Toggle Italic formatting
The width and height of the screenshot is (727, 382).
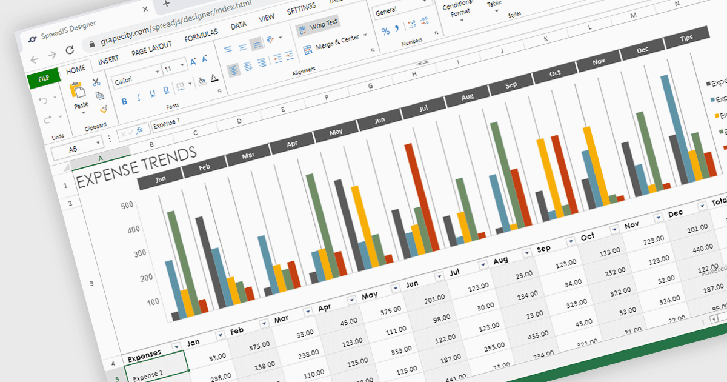[x=139, y=98]
